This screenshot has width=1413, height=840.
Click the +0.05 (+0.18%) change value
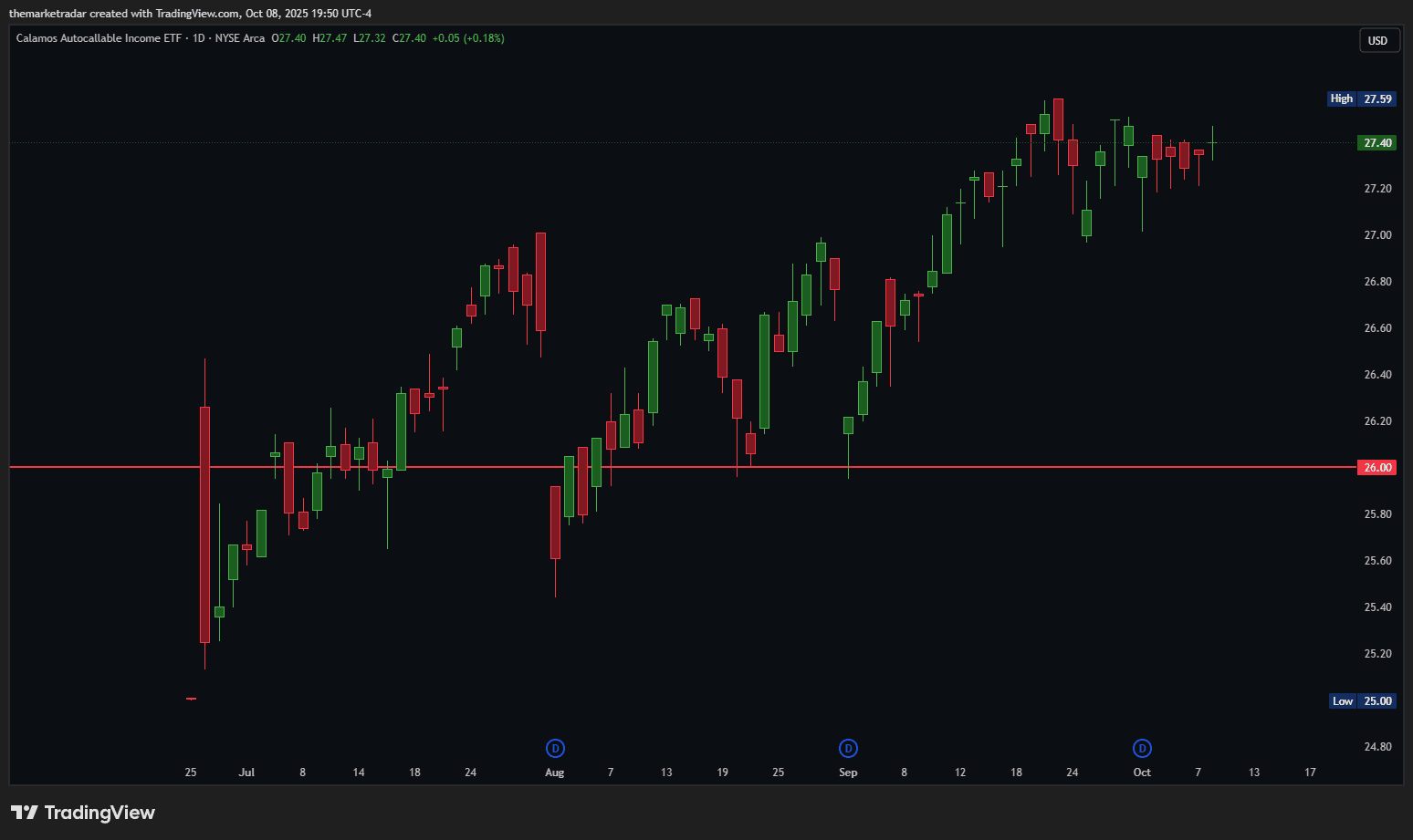click(468, 38)
